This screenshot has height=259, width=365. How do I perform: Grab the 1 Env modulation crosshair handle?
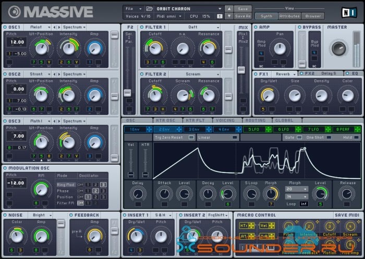pyautogui.click(x=149, y=129)
